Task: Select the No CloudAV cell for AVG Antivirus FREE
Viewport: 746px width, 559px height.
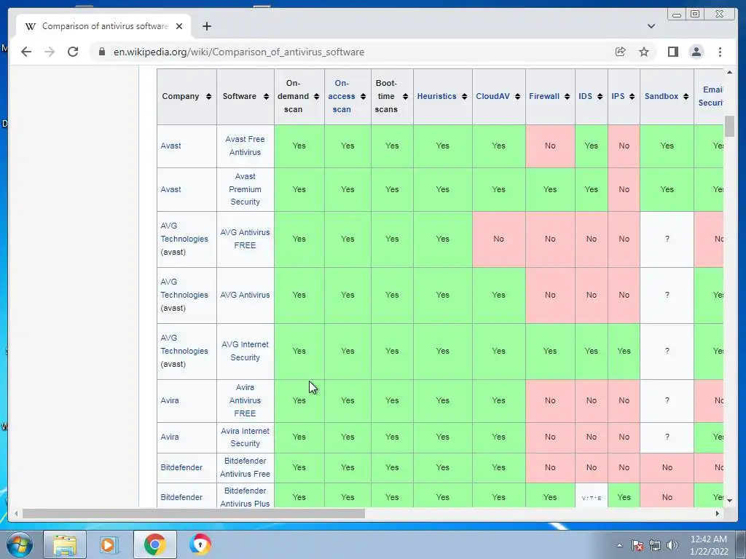Action: (x=498, y=239)
